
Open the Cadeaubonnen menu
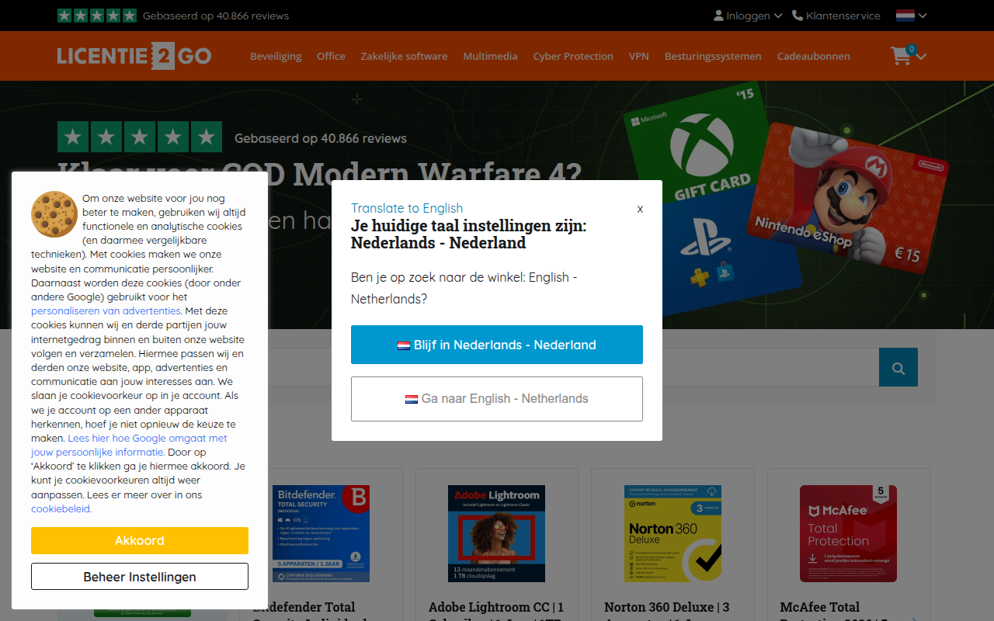(814, 56)
